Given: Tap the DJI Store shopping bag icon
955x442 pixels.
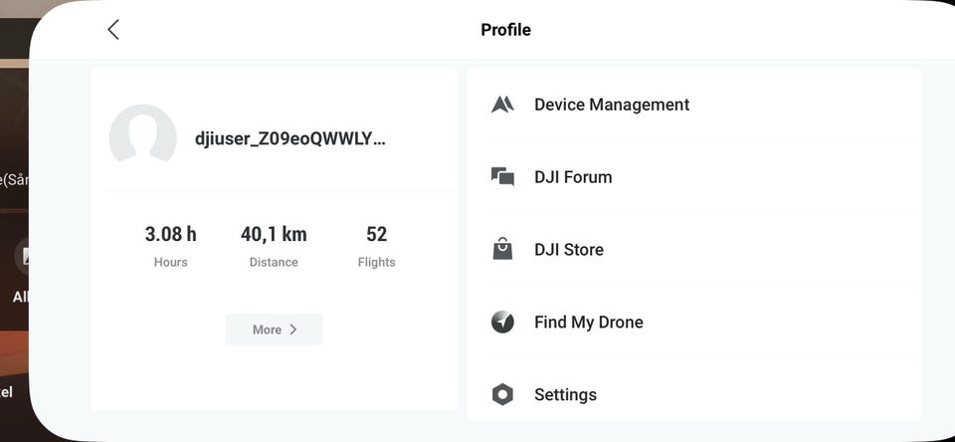Looking at the screenshot, I should (502, 249).
